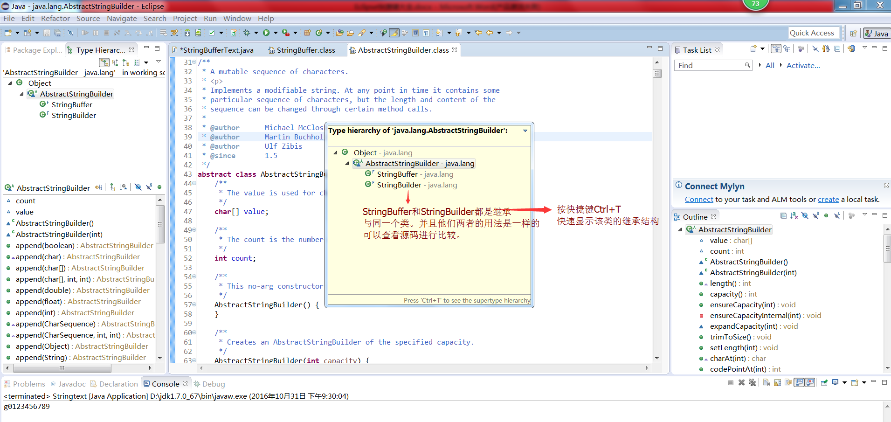This screenshot has height=422, width=891.
Task: Switch to the Package Explorer tab
Action: (33, 50)
